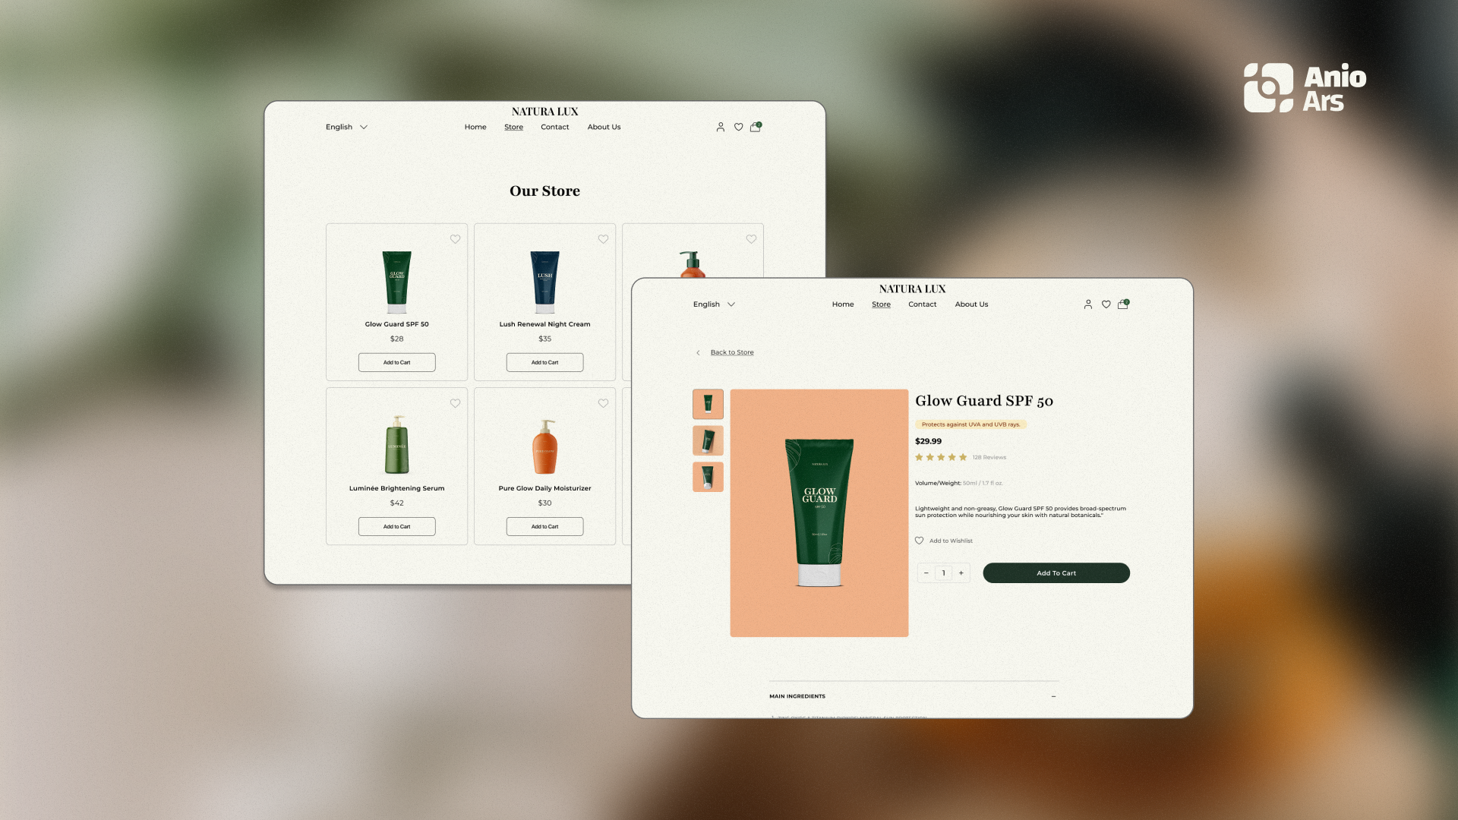Open the navigation wishlist heart on store page
The height and width of the screenshot is (820, 1458).
(x=738, y=127)
